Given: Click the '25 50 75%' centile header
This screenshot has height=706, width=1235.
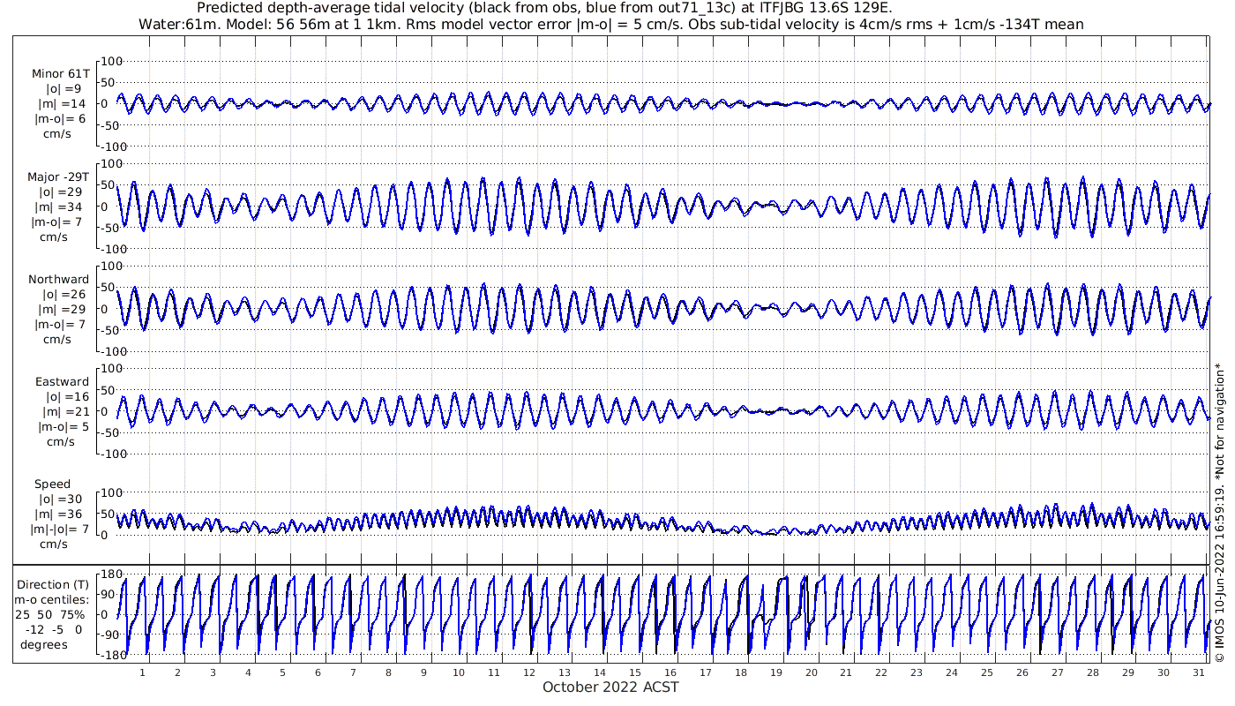Looking at the screenshot, I should [49, 614].
